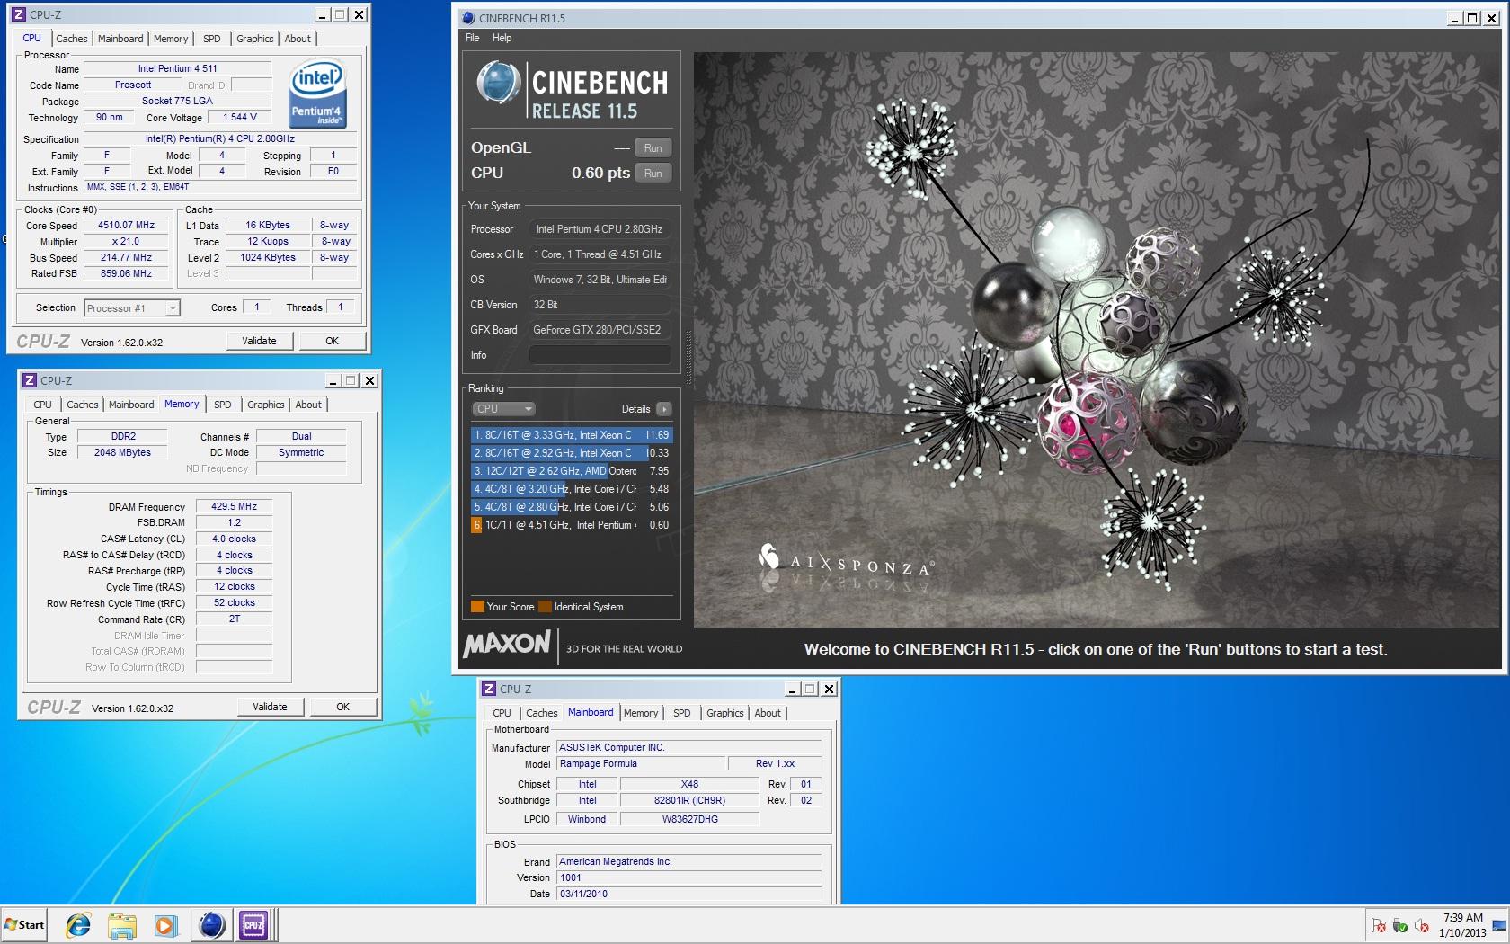Click the sidebar resize grip in Cinebench

(x=688, y=357)
